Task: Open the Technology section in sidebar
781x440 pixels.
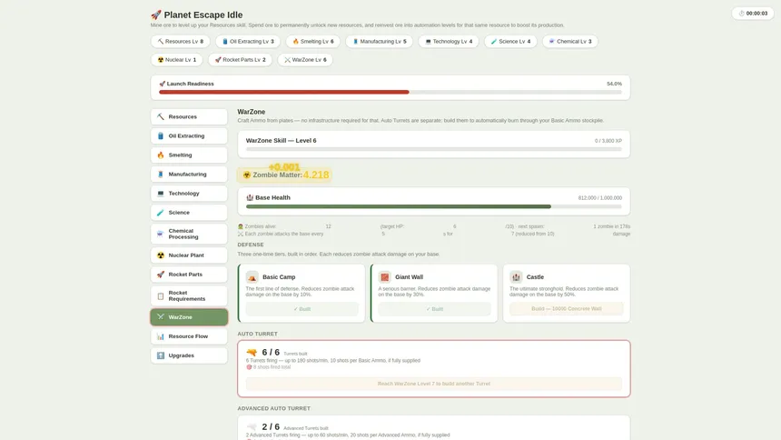Action: tap(189, 194)
